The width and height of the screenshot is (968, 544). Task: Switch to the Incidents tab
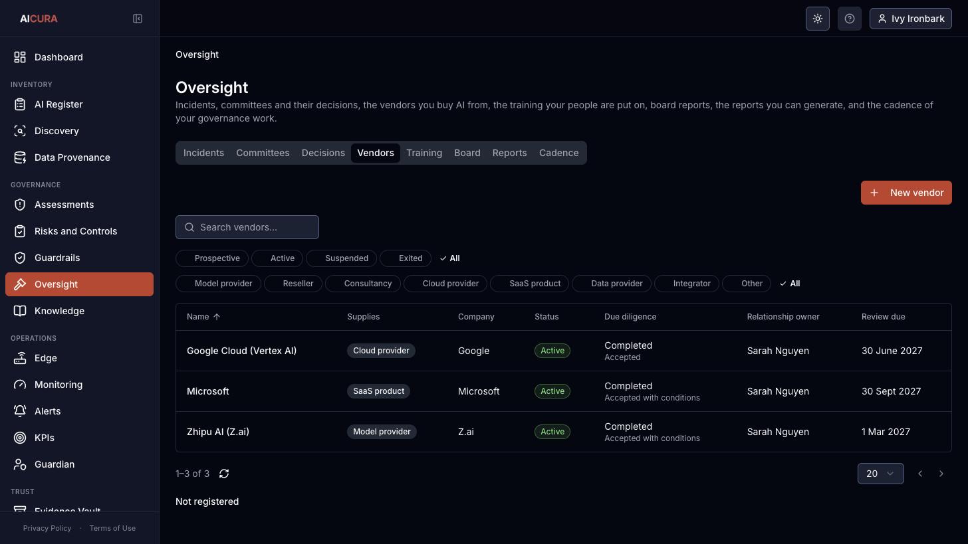click(203, 153)
